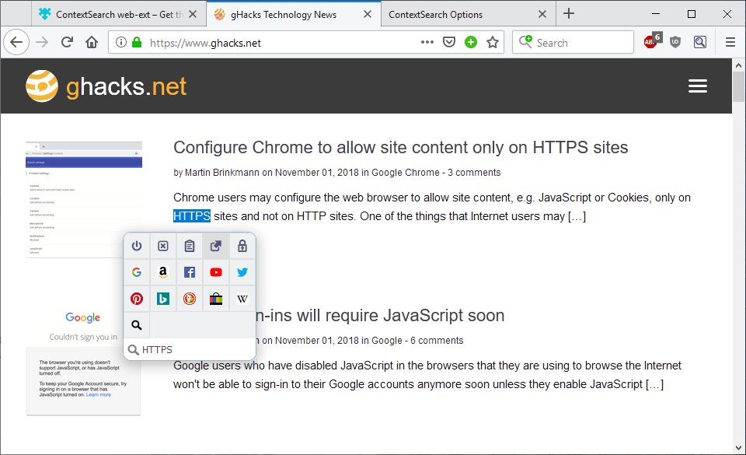This screenshot has width=746, height=455.
Task: Go to browser home page
Action: 92,42
